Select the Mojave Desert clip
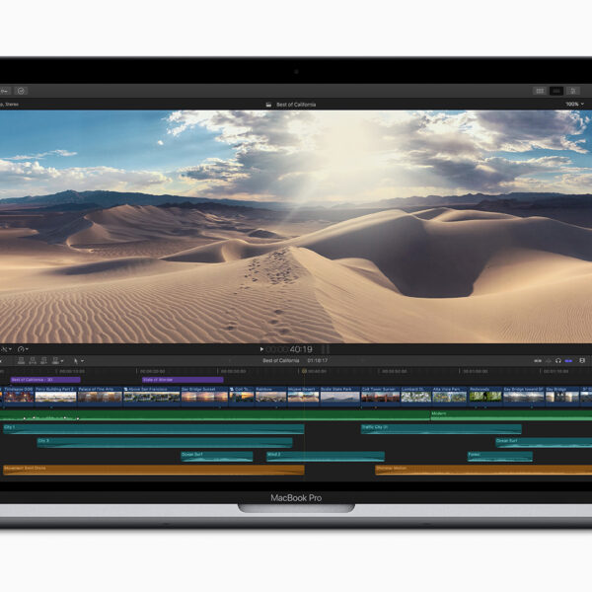This screenshot has width=592, height=592. click(304, 397)
